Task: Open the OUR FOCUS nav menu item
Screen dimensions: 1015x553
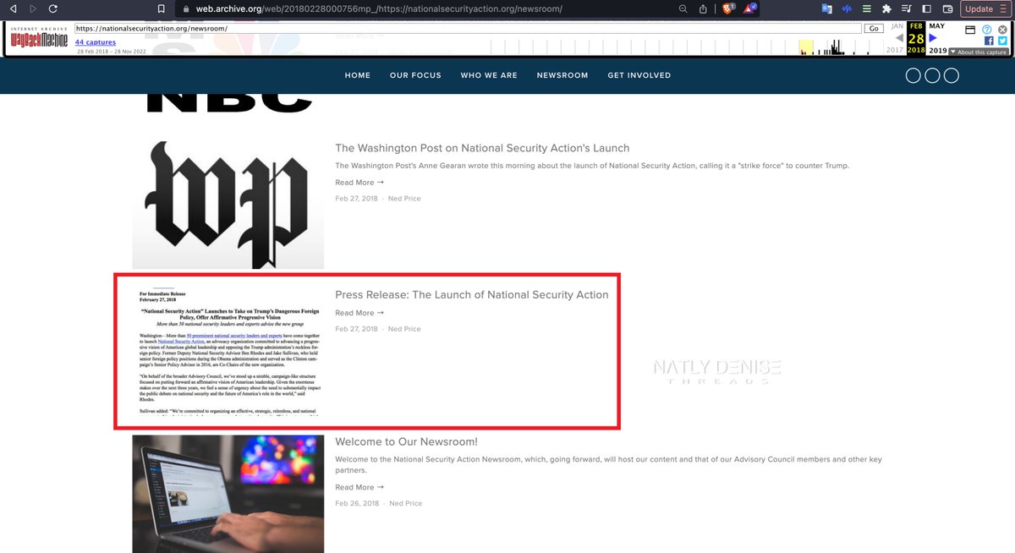Action: (415, 75)
